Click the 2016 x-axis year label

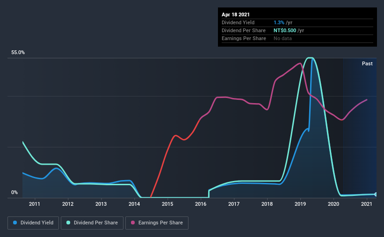tap(201, 204)
